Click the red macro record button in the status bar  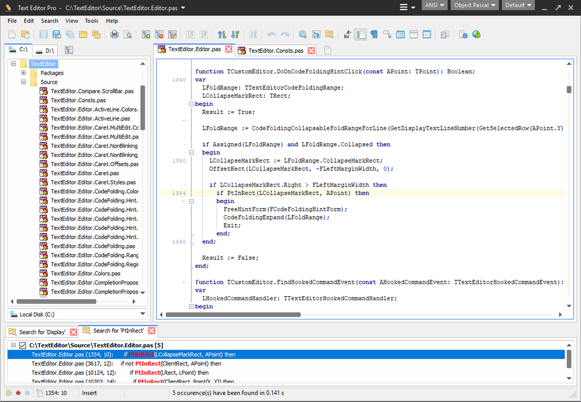click(18, 393)
